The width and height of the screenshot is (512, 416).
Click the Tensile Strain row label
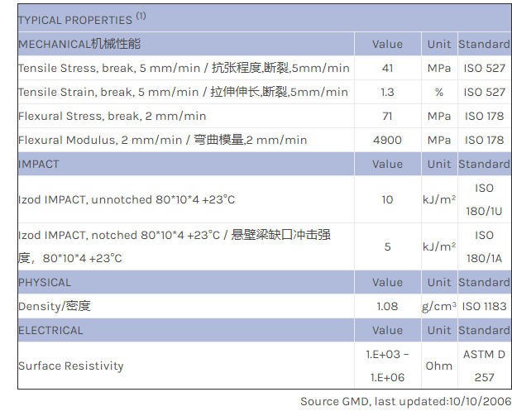tap(183, 92)
